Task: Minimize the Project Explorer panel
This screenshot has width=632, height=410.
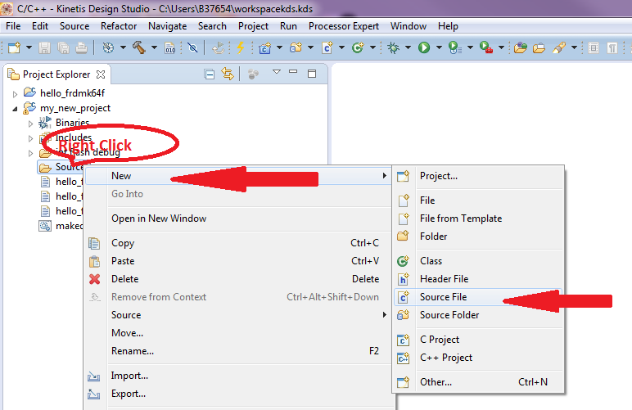Action: 293,72
